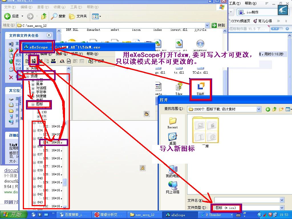This screenshot has height=219, width=292.
Task: Expand the 对话框 node in resource tree
Action: tap(33, 88)
